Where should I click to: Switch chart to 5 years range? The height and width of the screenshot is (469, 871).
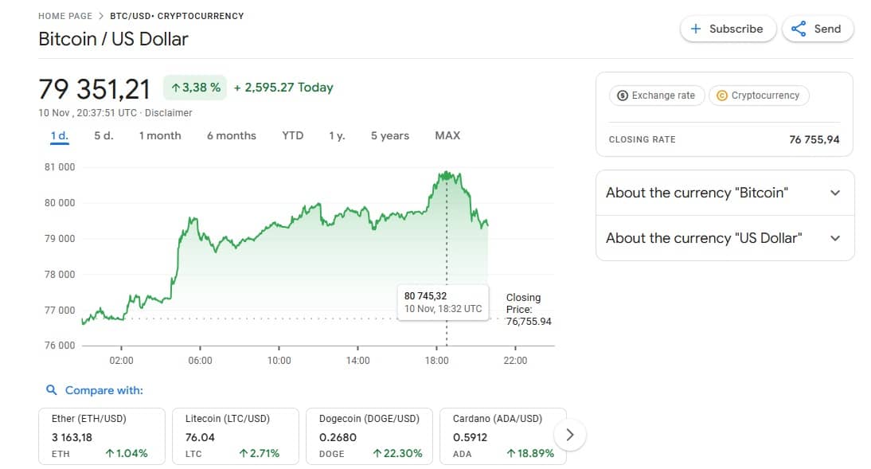coord(390,135)
